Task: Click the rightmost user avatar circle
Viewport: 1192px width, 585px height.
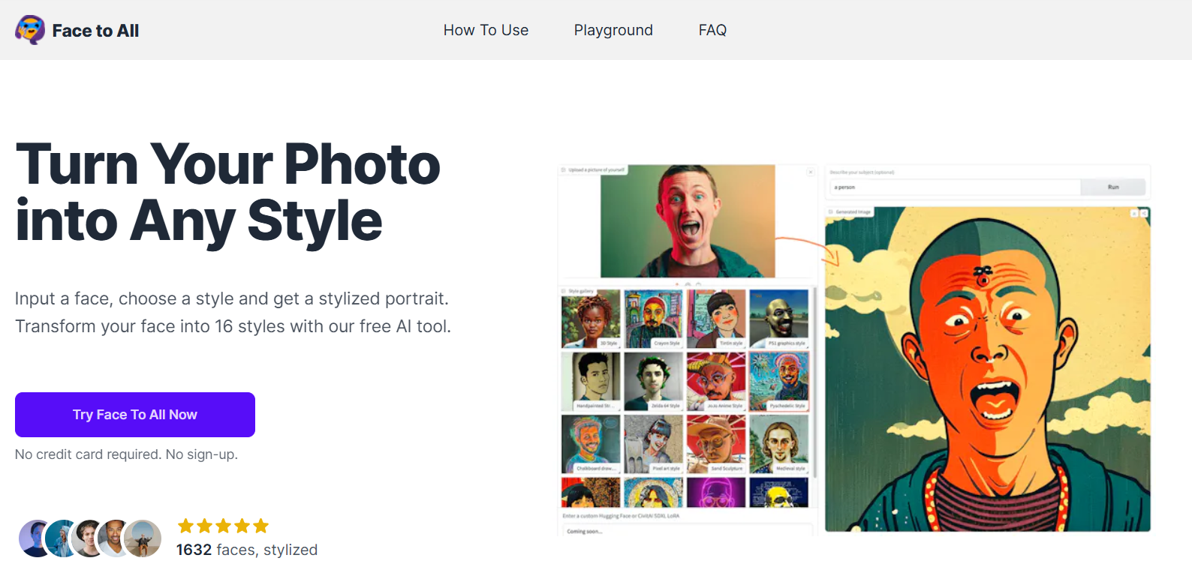Action: pos(143,538)
